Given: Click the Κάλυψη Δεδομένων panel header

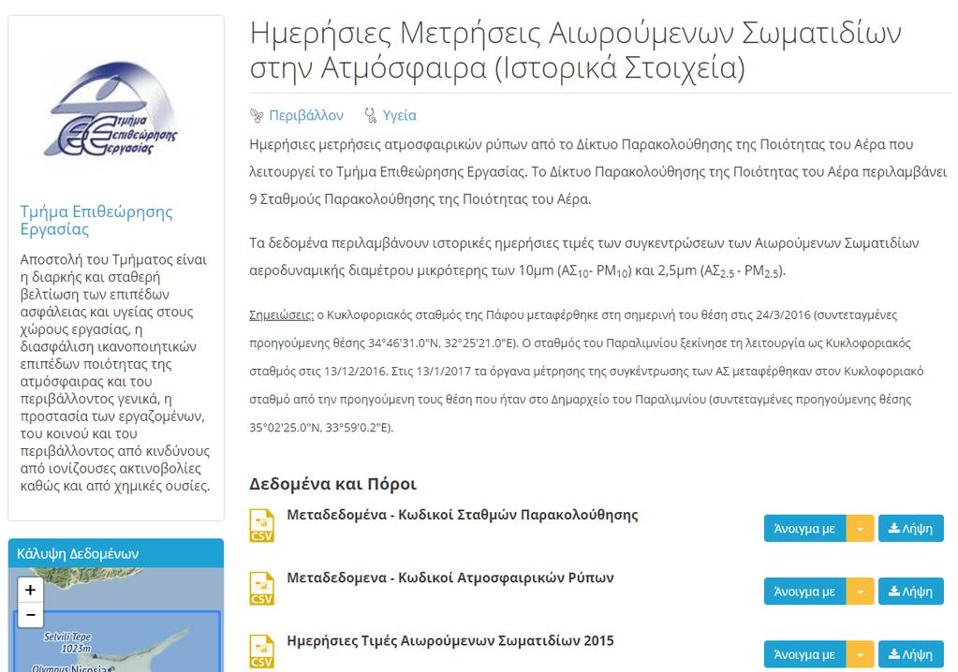Looking at the screenshot, I should click(x=116, y=553).
